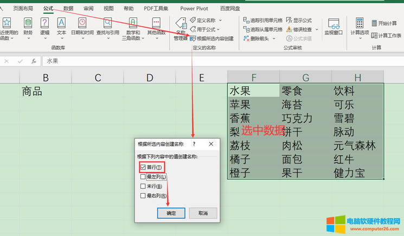Check the 末行(B) checkbox

click(143, 186)
